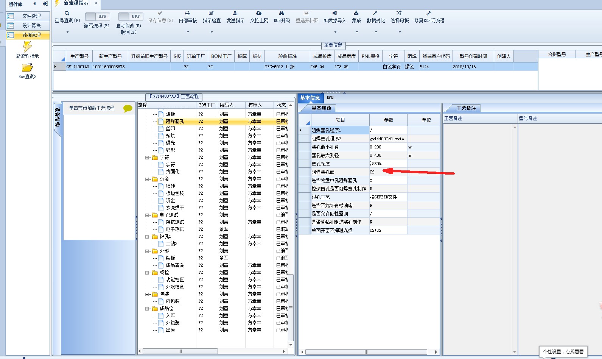Image resolution: width=602 pixels, height=359 pixels.
Task: Click the 沉金 folder icon in tree
Action: point(155,179)
